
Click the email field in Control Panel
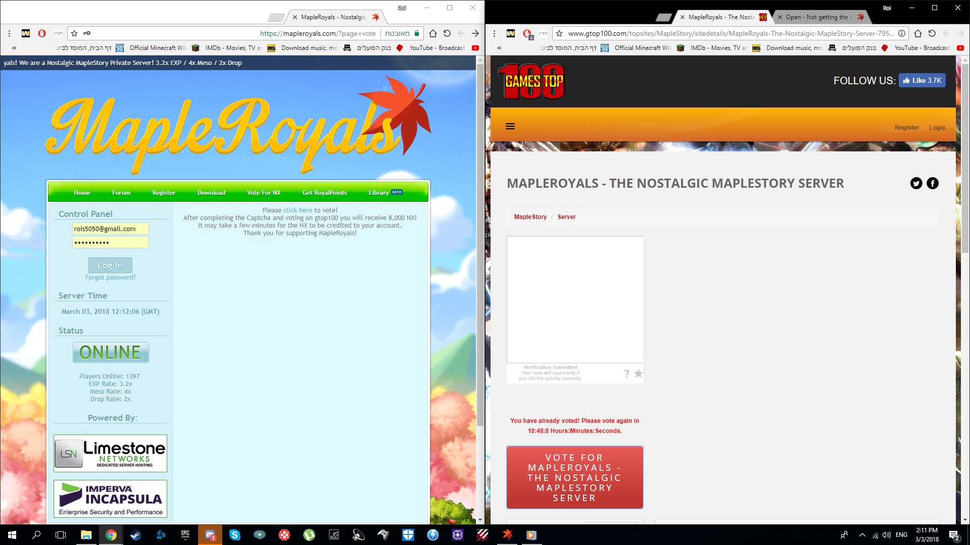110,229
